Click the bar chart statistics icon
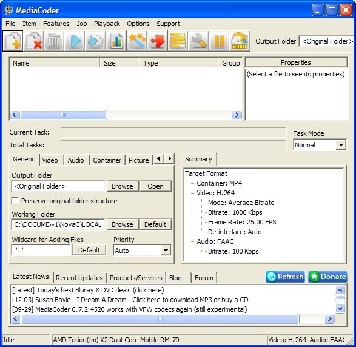The image size is (356, 347). coord(116,41)
